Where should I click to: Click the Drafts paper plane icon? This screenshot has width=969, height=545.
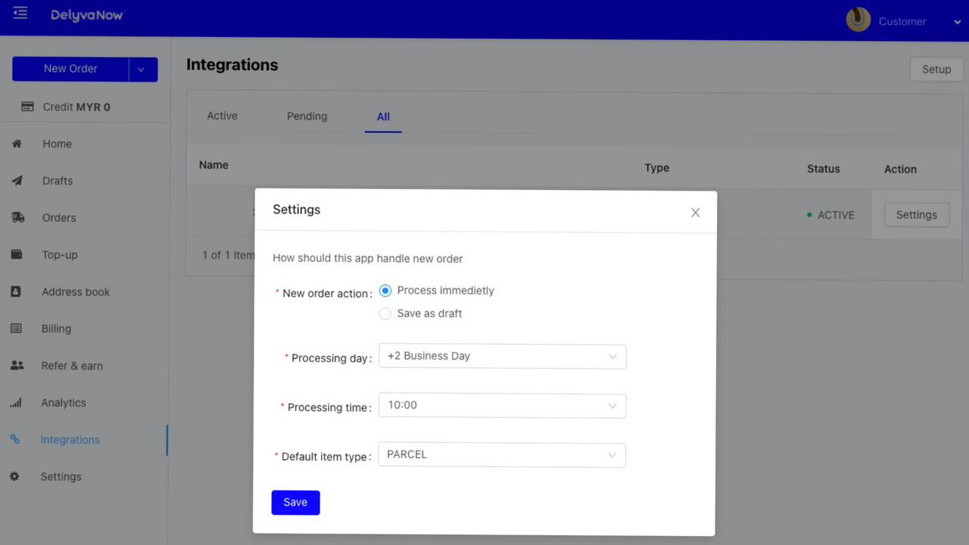[17, 181]
